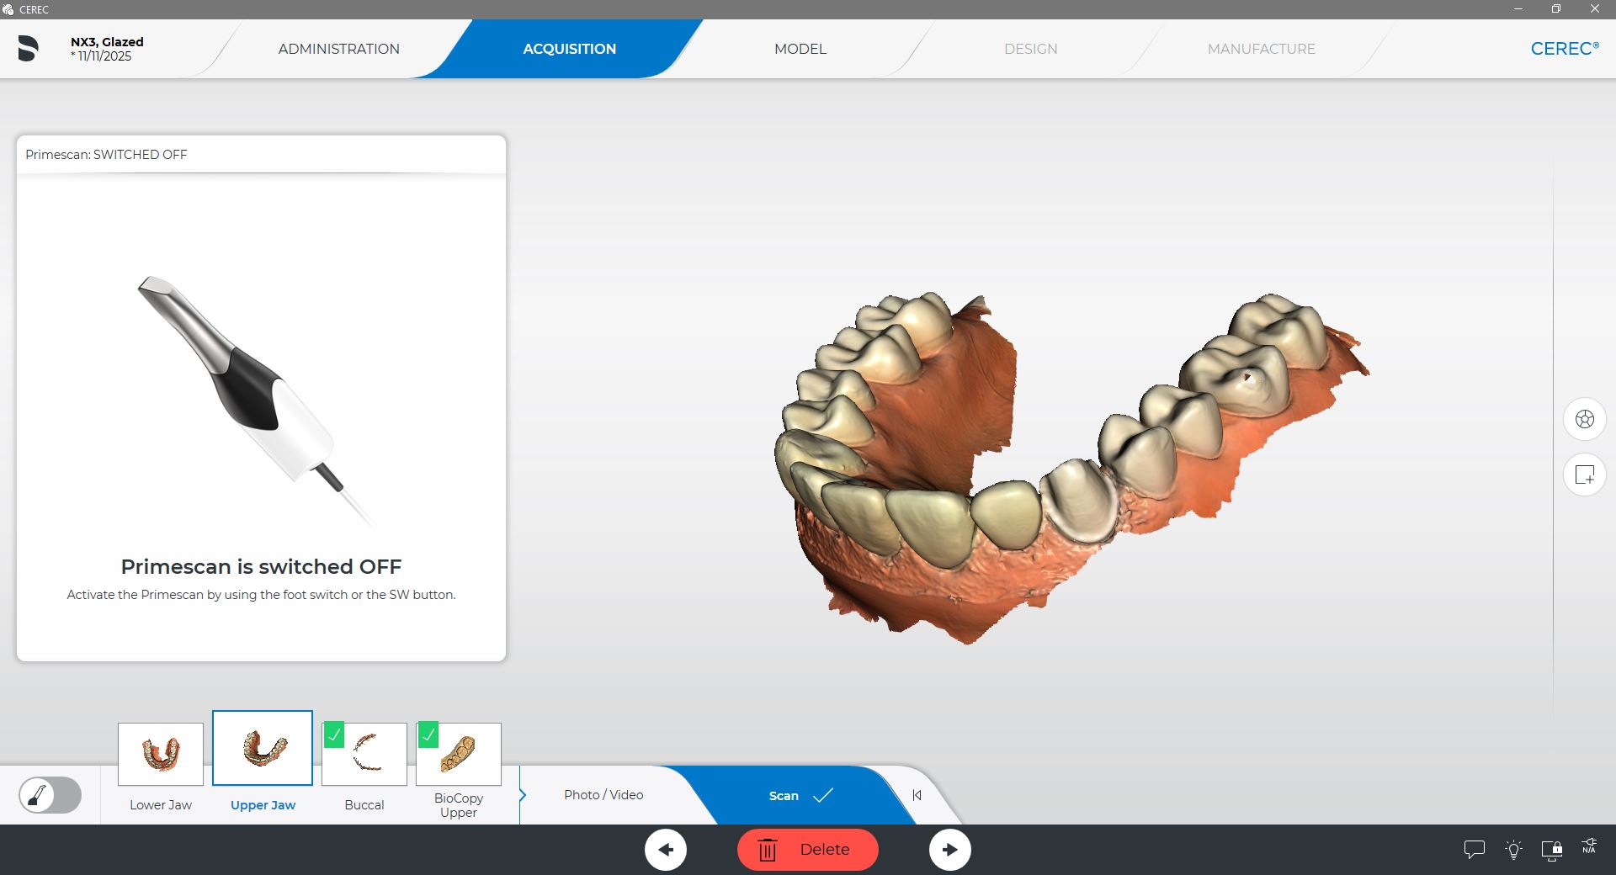Click the green checkmark on BioCopy Upper
This screenshot has width=1616, height=875.
click(428, 735)
